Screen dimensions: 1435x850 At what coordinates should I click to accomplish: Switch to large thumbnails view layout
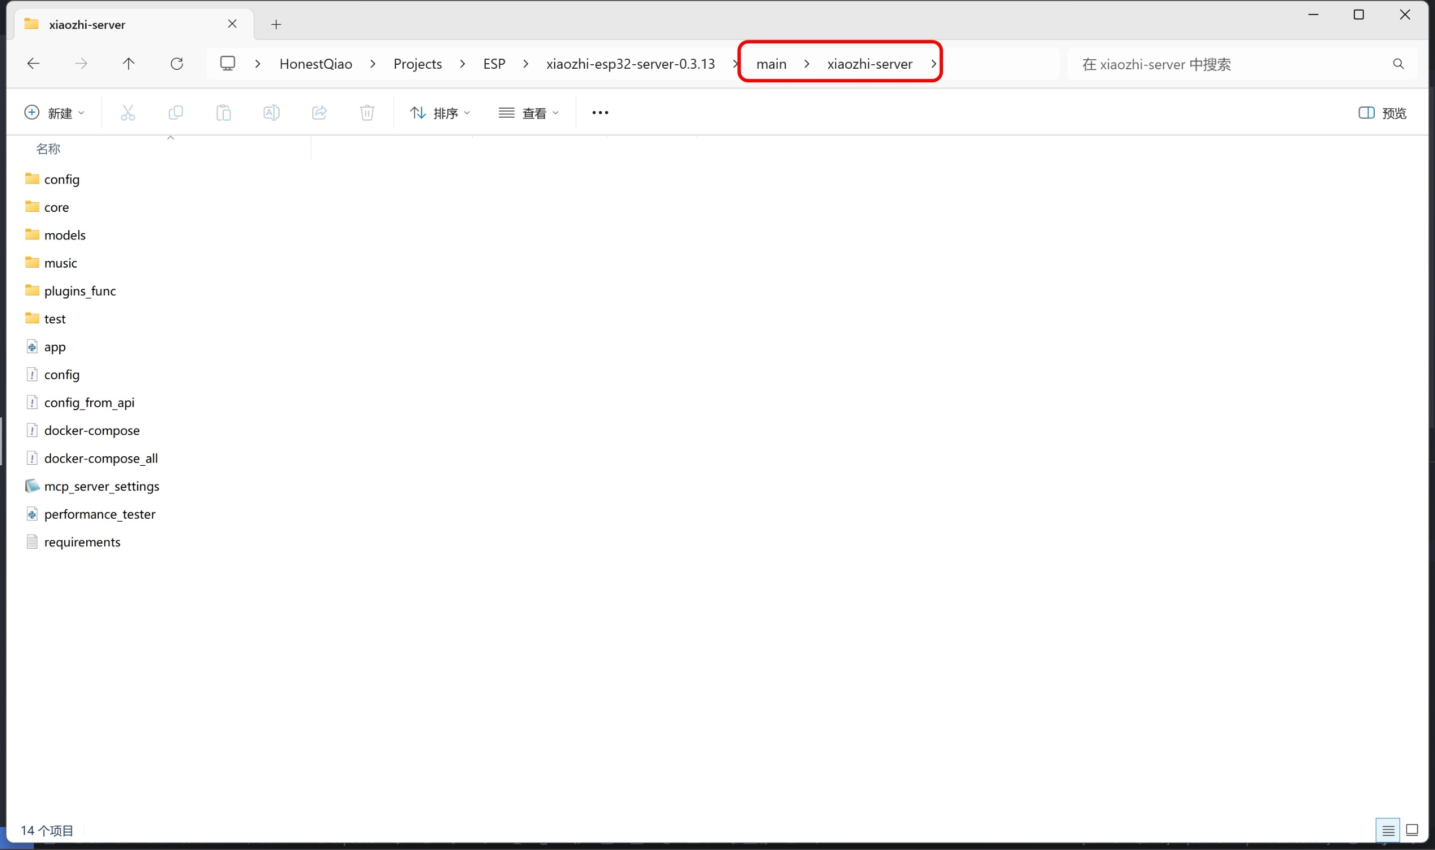[1412, 830]
